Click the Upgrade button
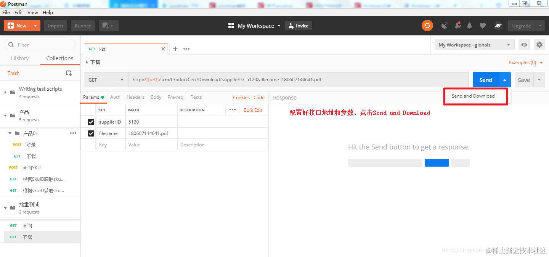Screen dimensions: 549x257 click(522, 26)
